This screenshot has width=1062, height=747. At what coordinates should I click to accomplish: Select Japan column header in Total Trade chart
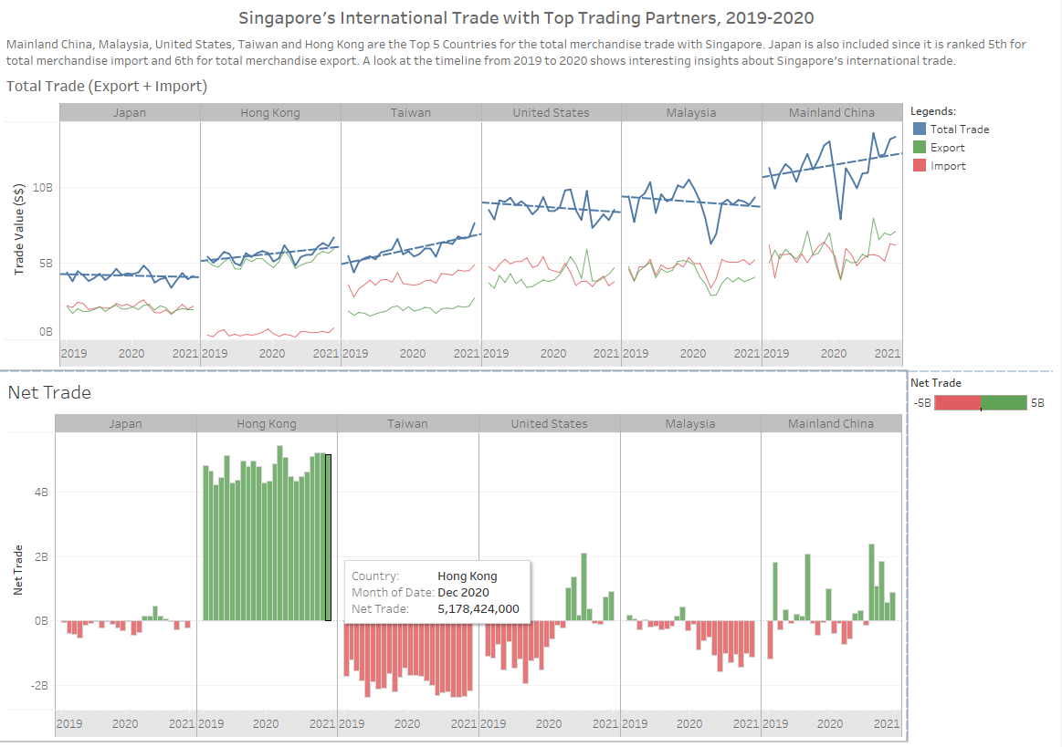pos(130,113)
